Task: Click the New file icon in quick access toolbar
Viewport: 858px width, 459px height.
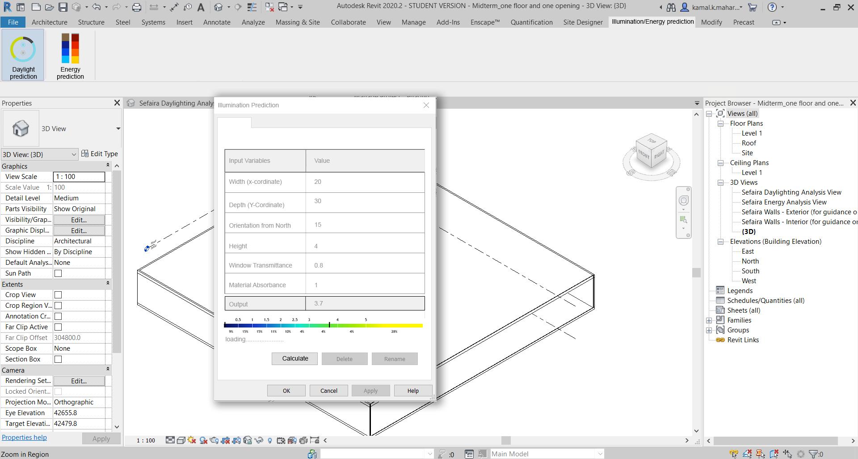Action: 36,7
